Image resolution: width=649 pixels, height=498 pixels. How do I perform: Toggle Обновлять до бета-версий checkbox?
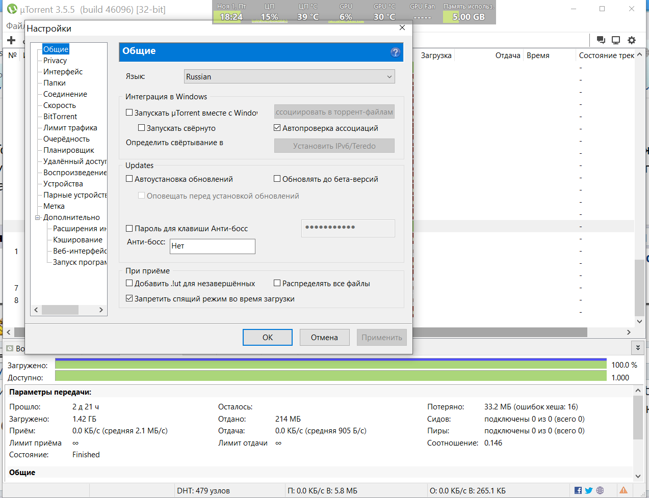click(x=277, y=179)
